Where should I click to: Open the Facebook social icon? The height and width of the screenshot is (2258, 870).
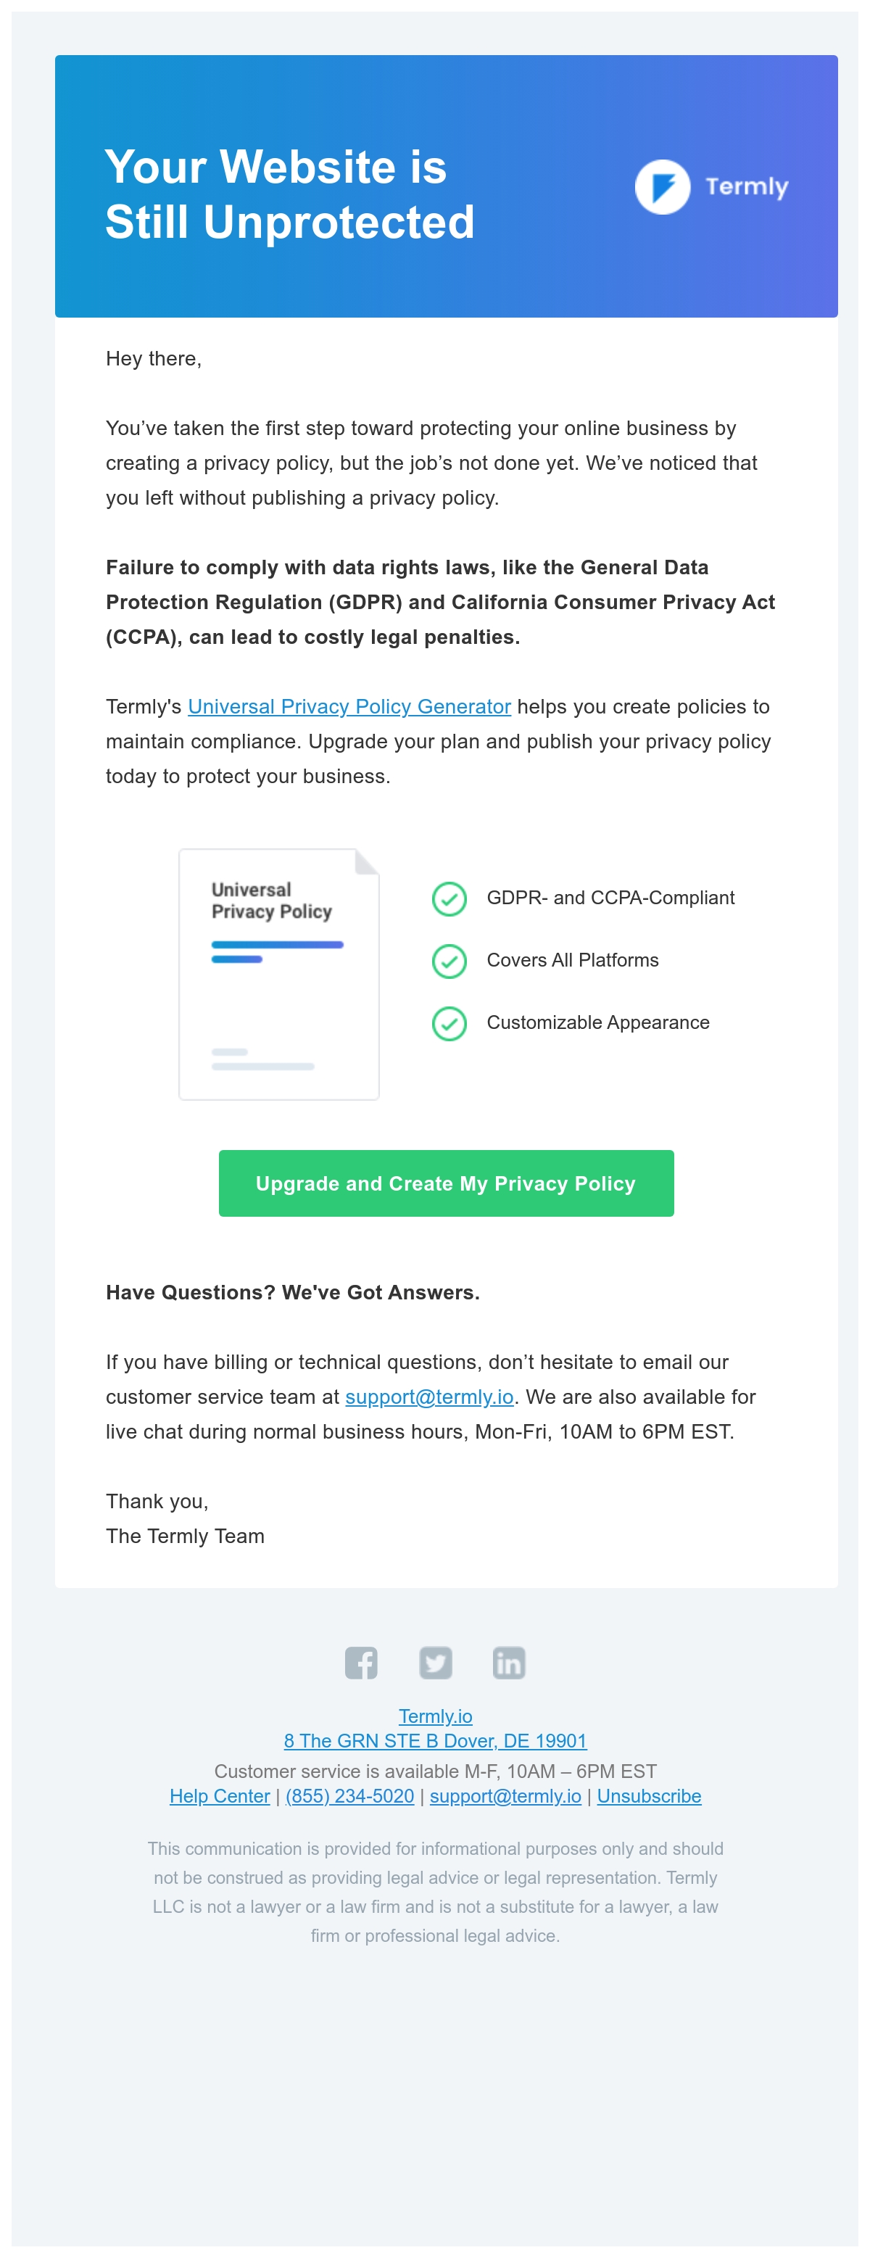[361, 1663]
